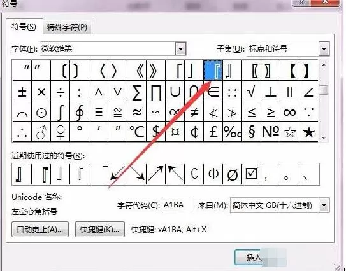
Task: Open the 字体 font dropdown
Action: click(180, 48)
